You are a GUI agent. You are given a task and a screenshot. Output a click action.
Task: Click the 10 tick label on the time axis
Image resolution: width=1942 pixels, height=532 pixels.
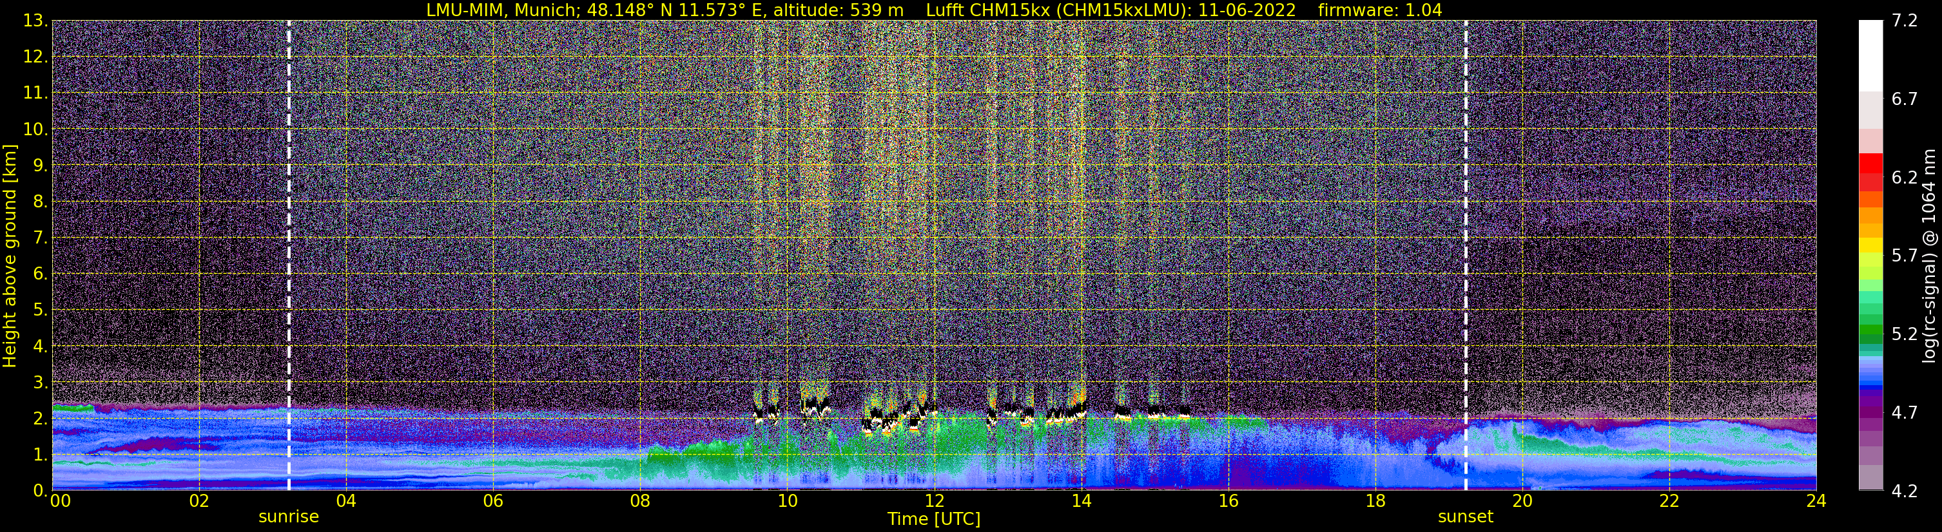787,501
